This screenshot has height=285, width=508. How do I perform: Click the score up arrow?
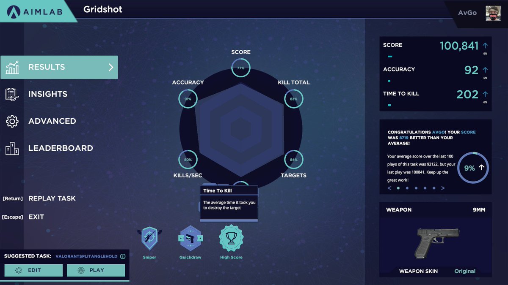[485, 45]
